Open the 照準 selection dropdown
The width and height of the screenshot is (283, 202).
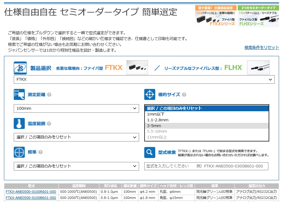(76, 166)
